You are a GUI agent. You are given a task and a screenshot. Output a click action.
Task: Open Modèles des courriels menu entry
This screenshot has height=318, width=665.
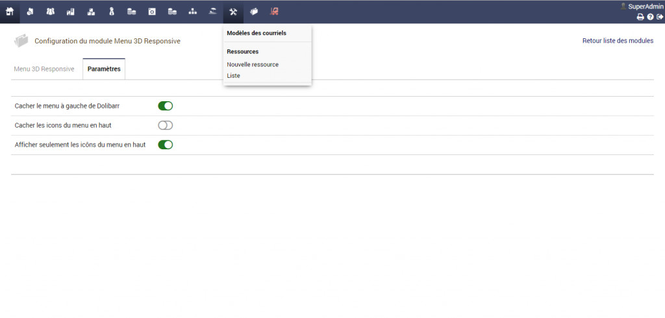point(257,33)
